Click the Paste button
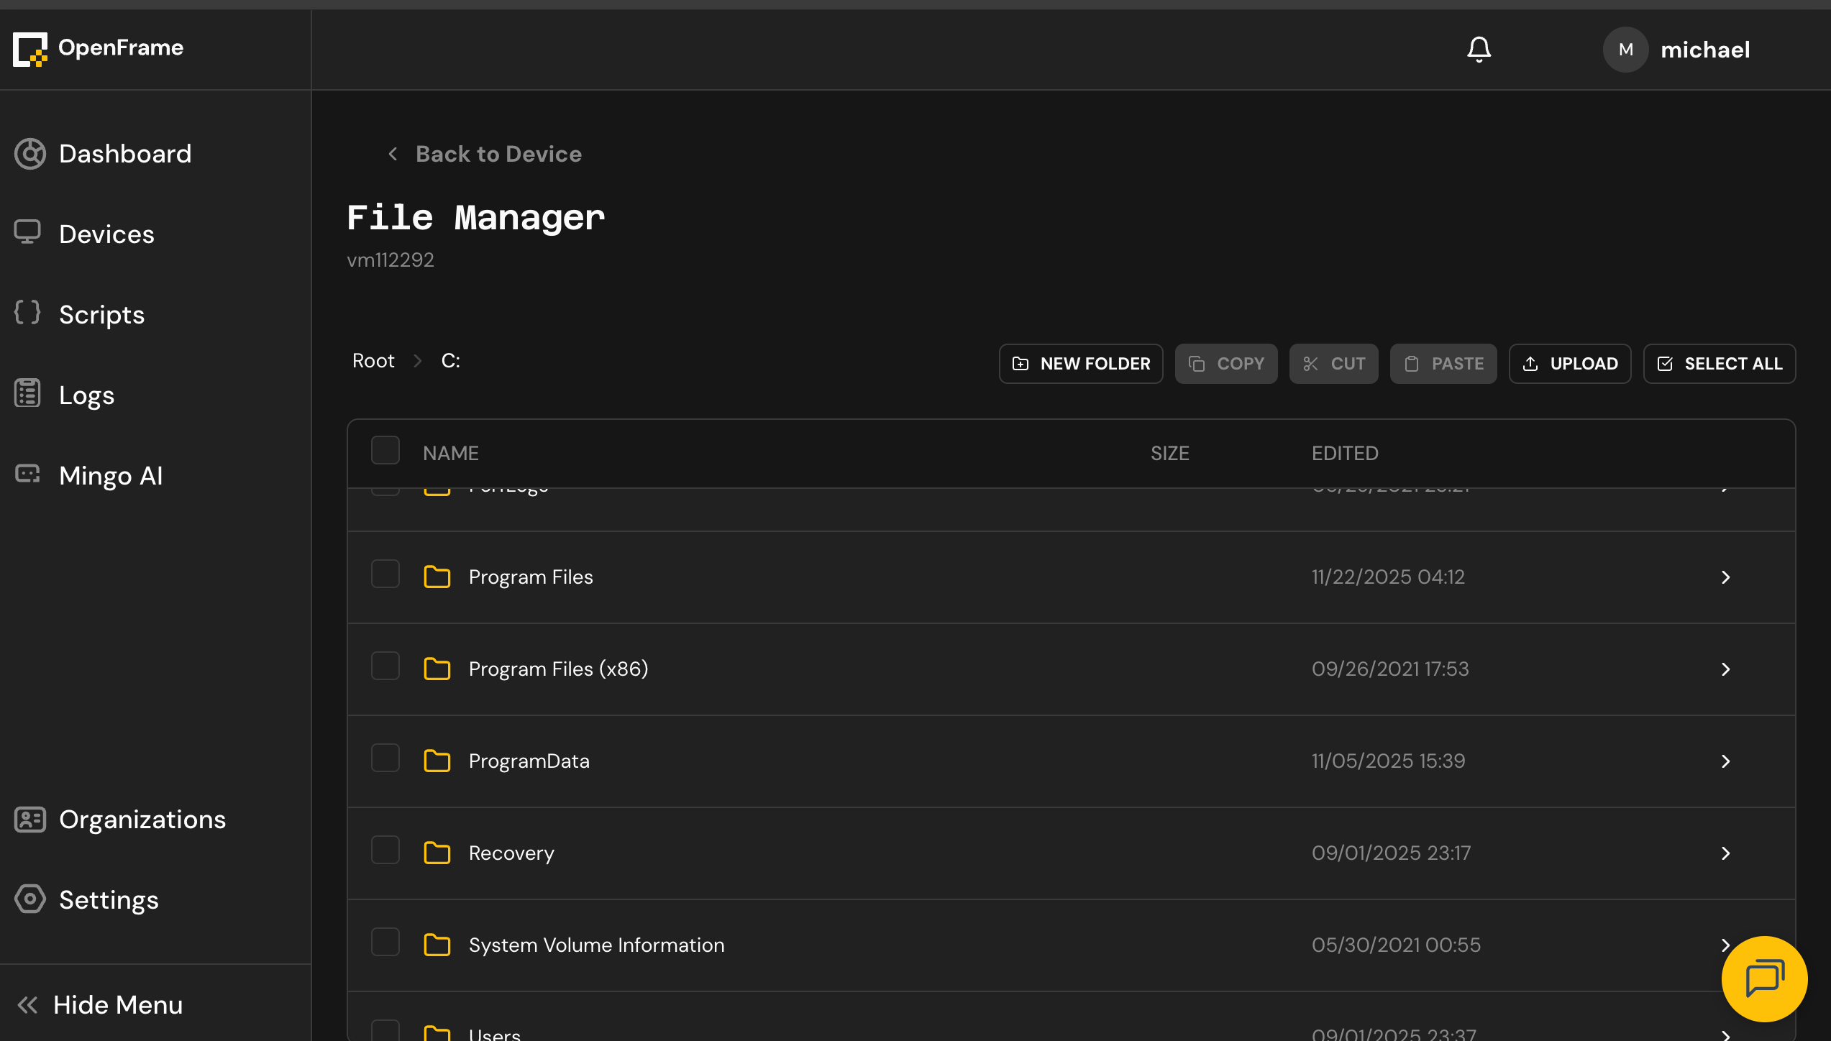 pos(1443,364)
